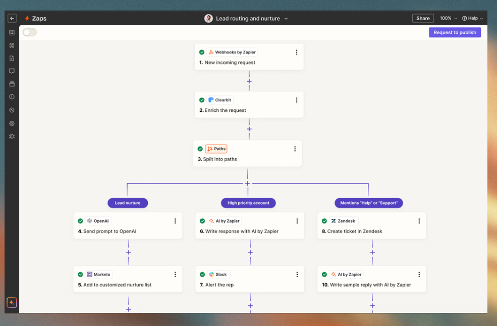Select the High priority account path label
The width and height of the screenshot is (497, 326).
click(248, 203)
